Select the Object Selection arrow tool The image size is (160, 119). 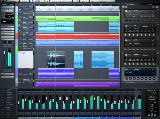pos(51,1)
